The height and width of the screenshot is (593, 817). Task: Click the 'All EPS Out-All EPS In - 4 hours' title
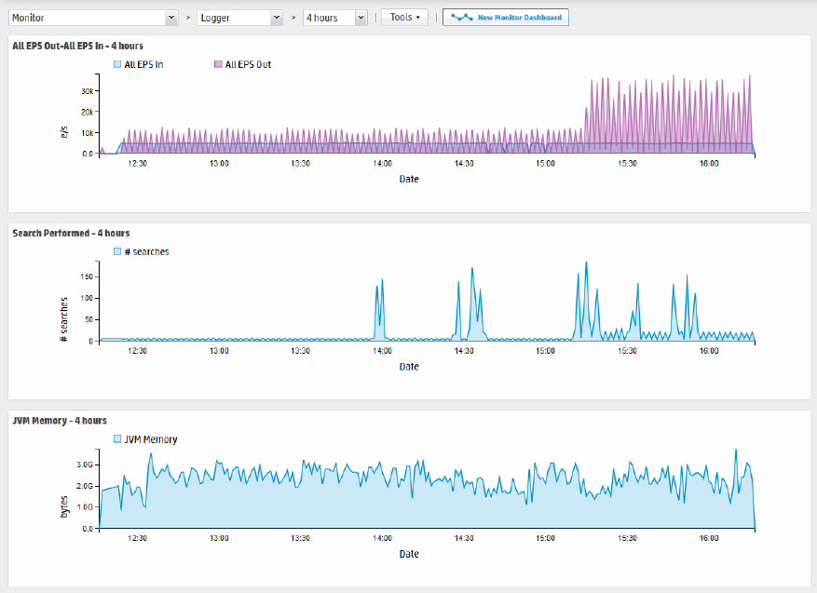click(77, 46)
